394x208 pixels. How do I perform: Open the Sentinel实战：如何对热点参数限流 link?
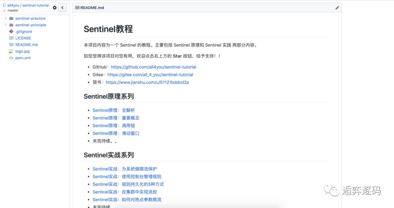pos(127,200)
